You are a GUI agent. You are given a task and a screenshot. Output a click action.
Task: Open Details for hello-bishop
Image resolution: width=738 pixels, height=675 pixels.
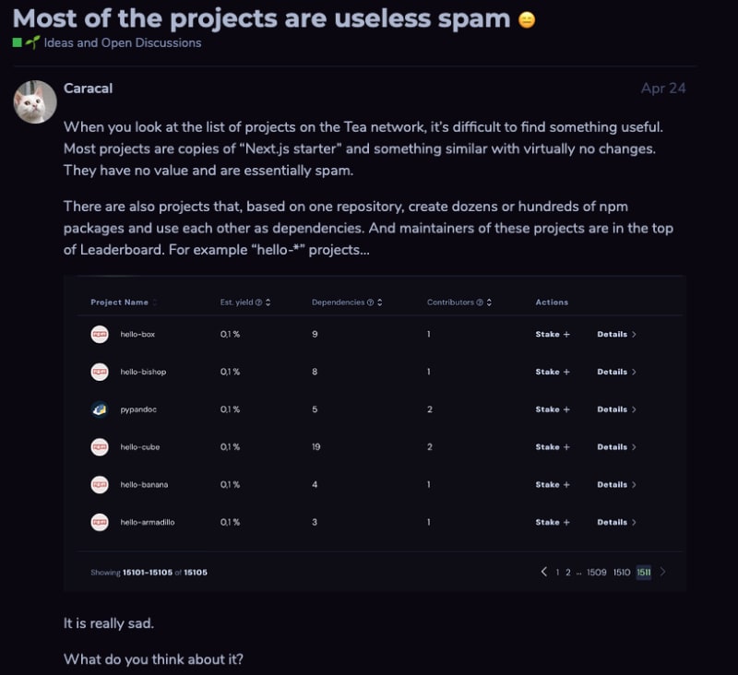click(616, 372)
